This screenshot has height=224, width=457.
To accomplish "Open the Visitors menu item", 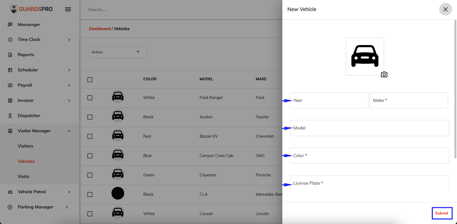I will 25,146.
